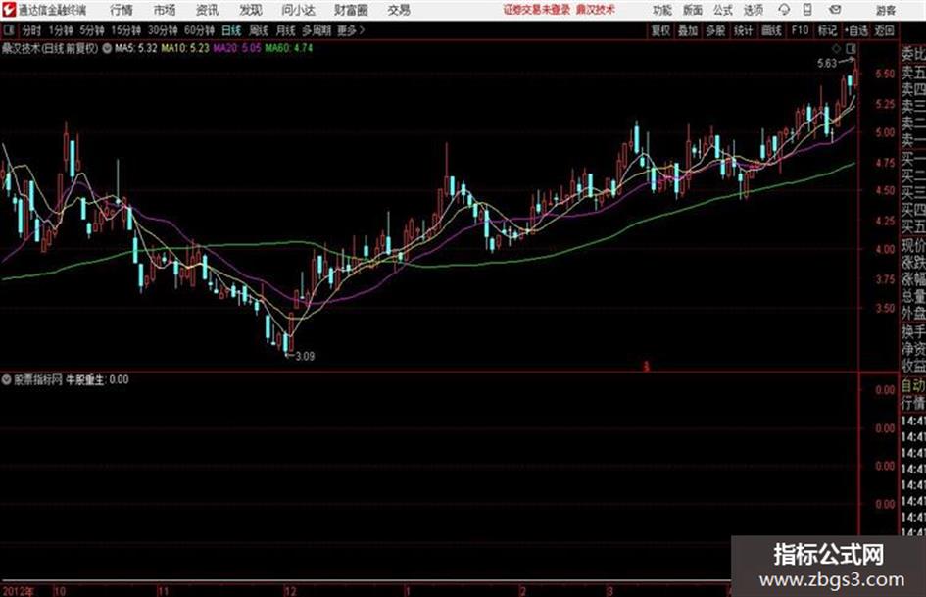The width and height of the screenshot is (926, 597).
Task: Open the 多周期 multi-period view
Action: coord(317,30)
